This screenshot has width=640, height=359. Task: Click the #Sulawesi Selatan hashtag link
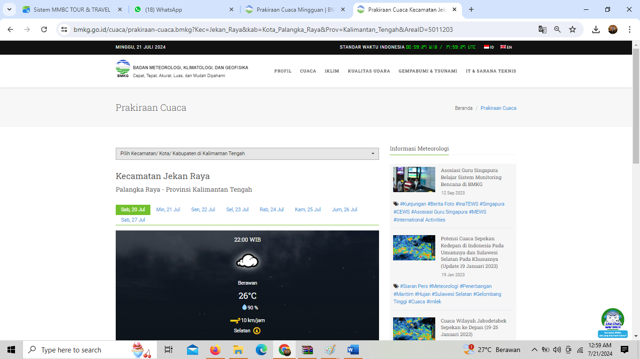point(452,294)
